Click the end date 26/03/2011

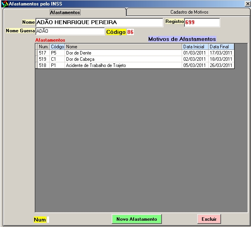coord(221,65)
